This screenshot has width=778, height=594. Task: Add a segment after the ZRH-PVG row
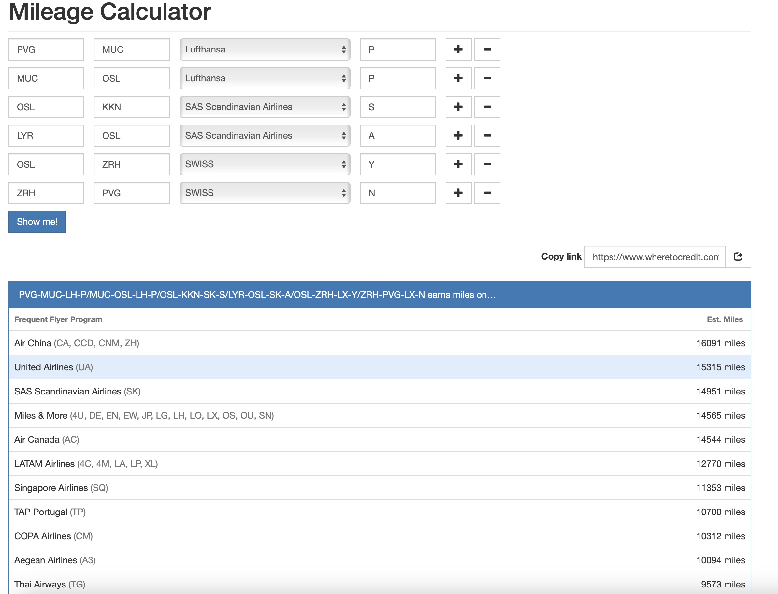(x=458, y=193)
